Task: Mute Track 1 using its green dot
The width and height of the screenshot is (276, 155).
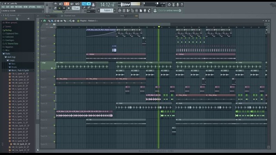Action: pos(54,36)
